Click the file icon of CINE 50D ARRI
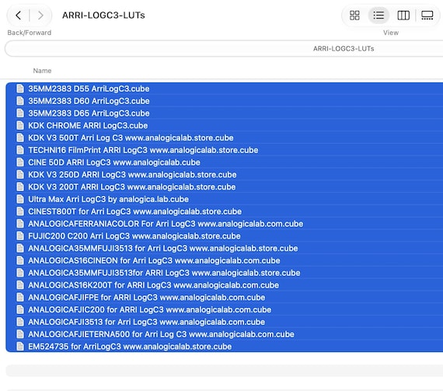 [20, 162]
